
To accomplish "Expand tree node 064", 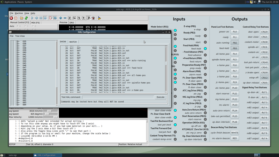I will coord(18,105).
